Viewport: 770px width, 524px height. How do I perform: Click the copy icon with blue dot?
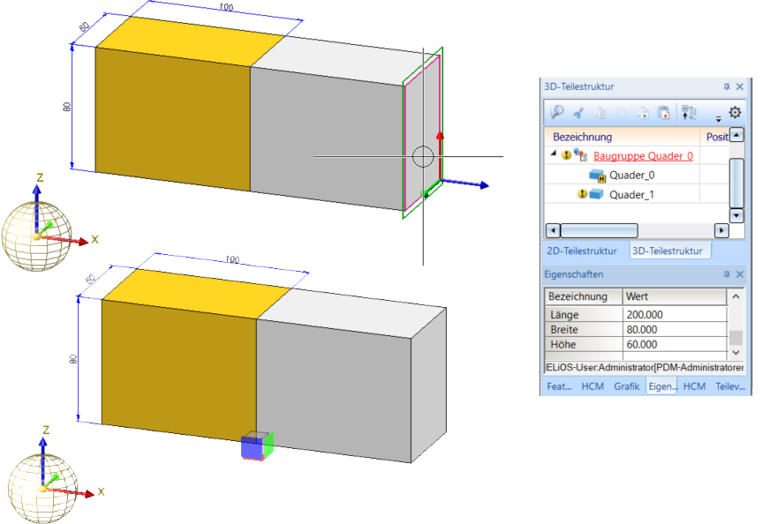(x=642, y=112)
